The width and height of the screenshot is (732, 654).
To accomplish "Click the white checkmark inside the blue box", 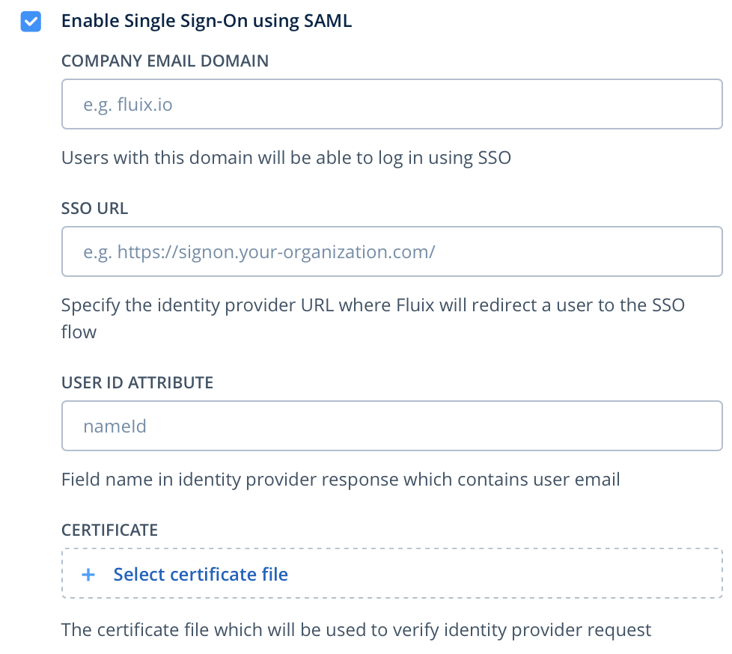I will [x=31, y=22].
